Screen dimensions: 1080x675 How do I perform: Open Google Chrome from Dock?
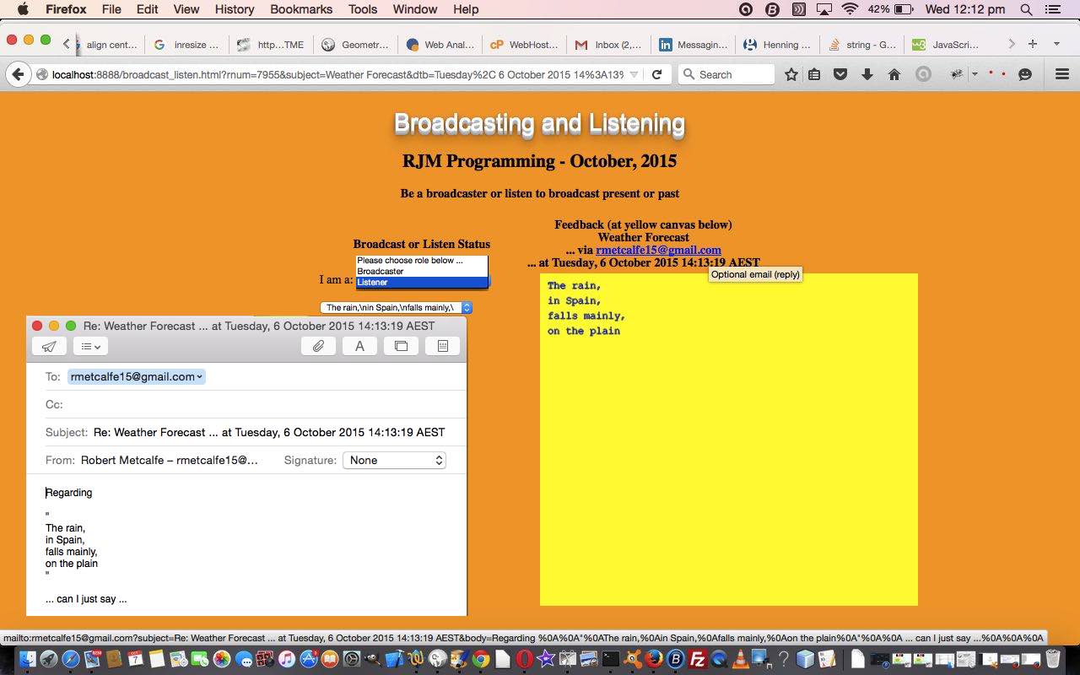(481, 659)
